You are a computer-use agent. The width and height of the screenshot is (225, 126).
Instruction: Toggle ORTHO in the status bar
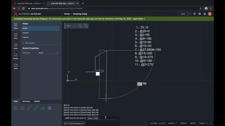pyautogui.click(x=193, y=123)
